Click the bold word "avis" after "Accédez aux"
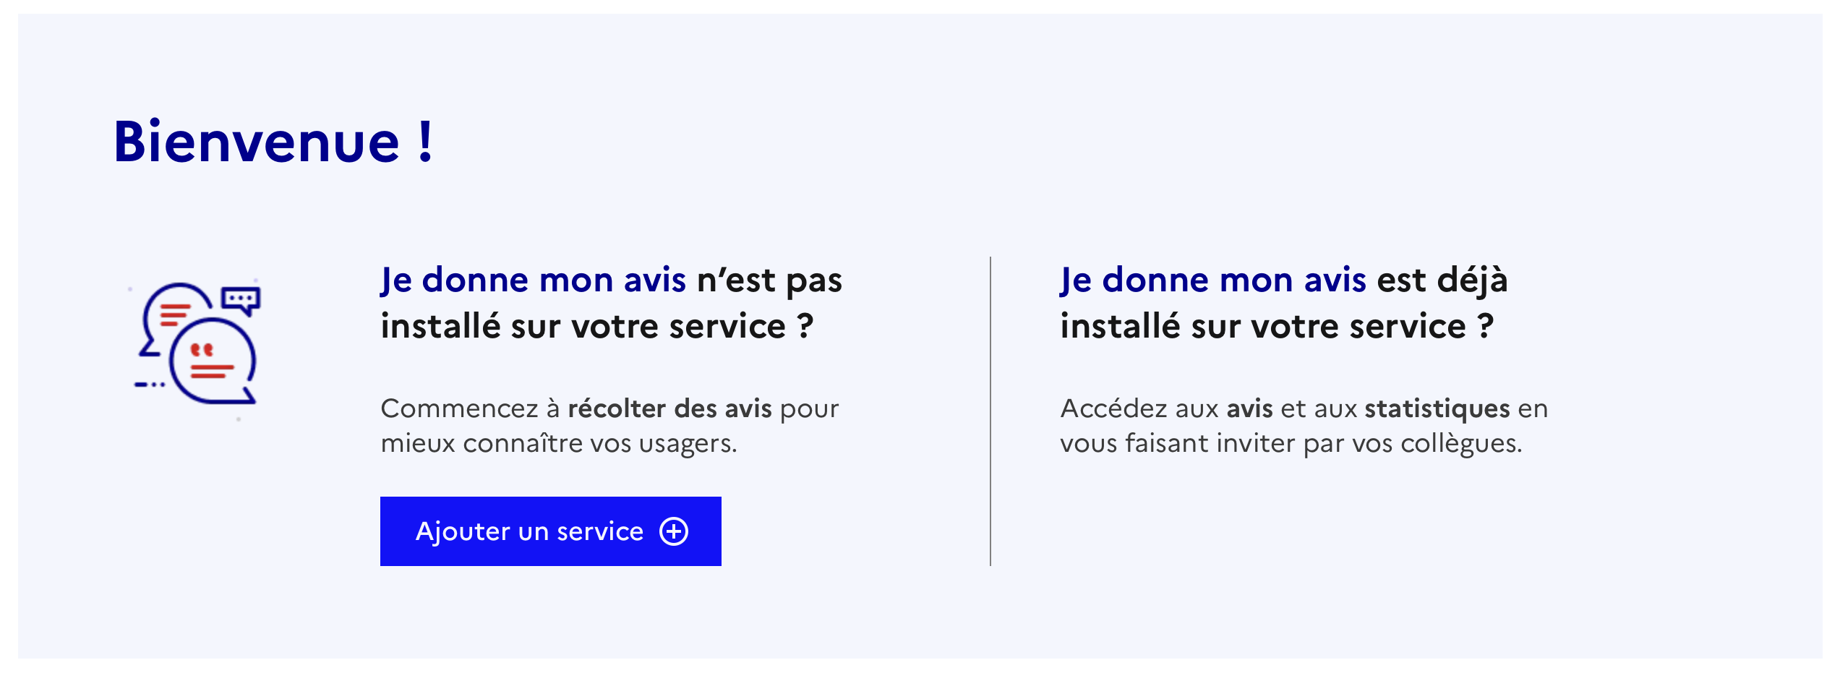This screenshot has width=1840, height=681. click(x=1249, y=409)
